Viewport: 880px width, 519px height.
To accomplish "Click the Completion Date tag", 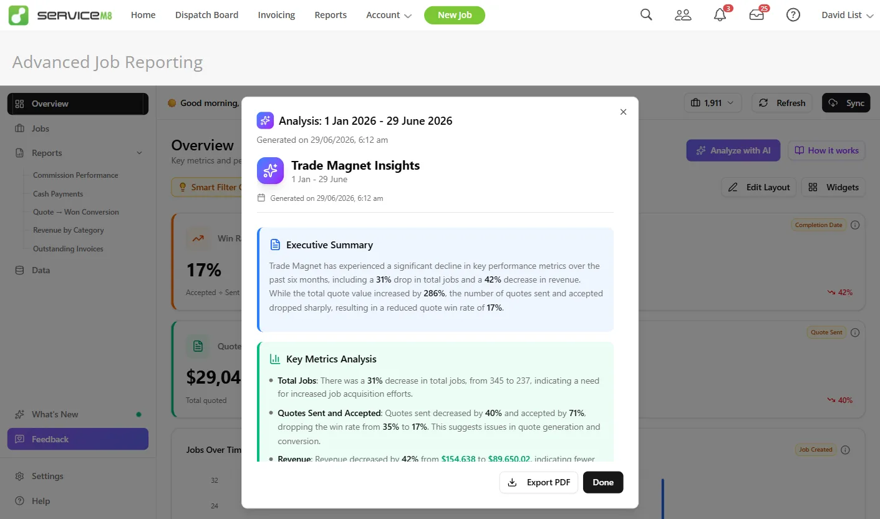I will tap(819, 225).
